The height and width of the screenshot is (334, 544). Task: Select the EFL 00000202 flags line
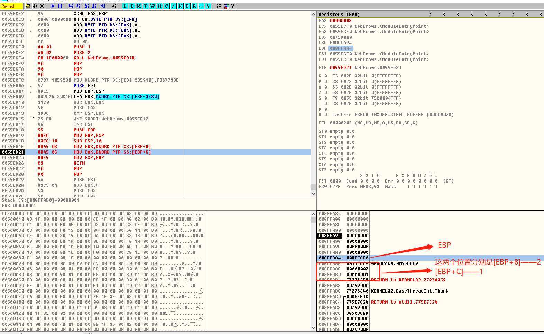pos(368,123)
